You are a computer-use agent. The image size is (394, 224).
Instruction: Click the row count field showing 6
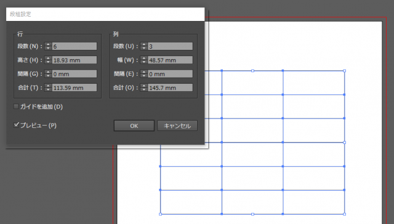coord(74,46)
